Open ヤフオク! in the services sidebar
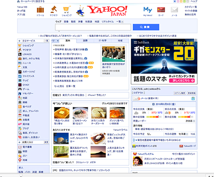 point(27,50)
